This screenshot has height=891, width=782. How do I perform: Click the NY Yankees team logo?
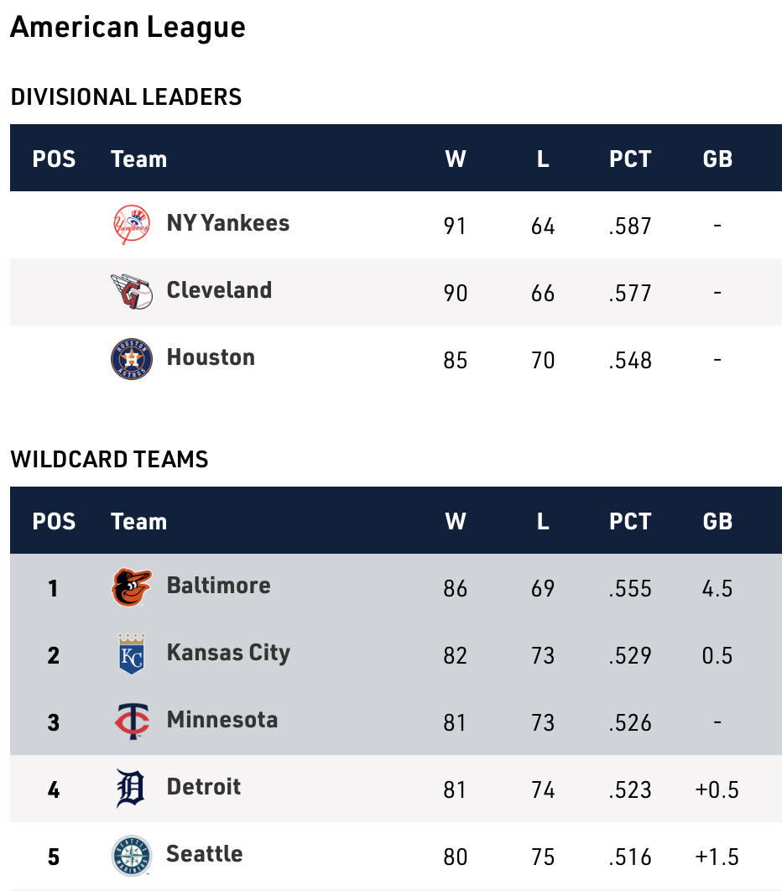click(x=132, y=225)
